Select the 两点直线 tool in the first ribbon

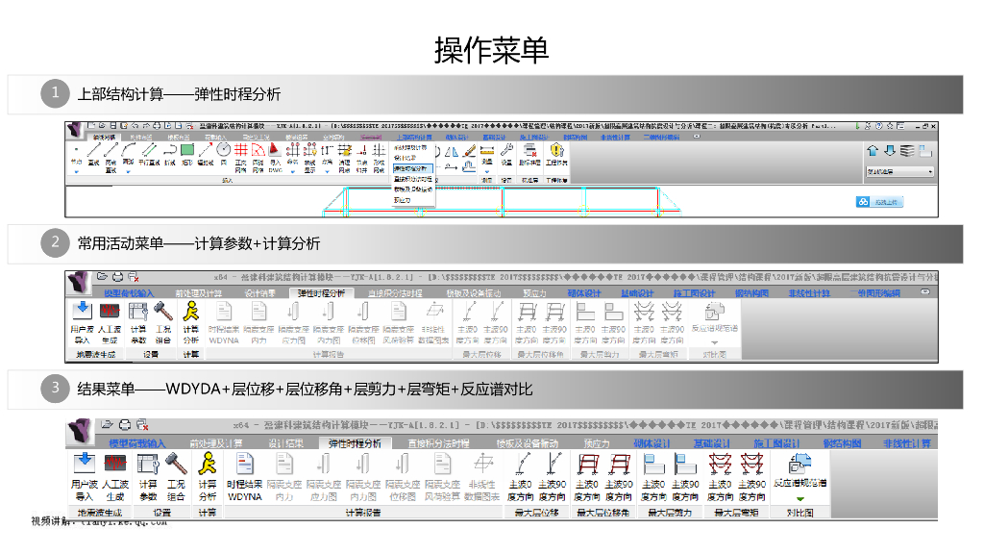tap(111, 157)
